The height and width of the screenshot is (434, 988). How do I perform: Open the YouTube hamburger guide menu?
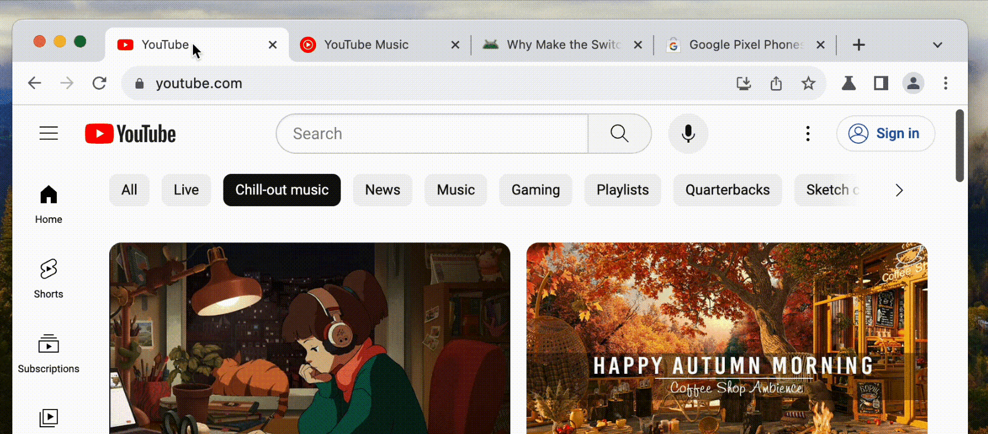point(49,134)
